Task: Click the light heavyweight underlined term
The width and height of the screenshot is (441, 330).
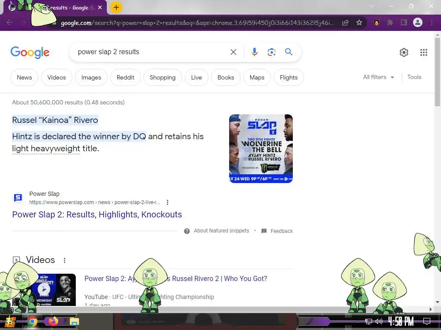Action: [46, 148]
